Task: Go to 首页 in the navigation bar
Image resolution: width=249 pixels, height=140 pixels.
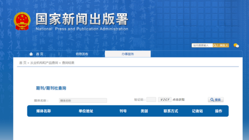Action: (40, 54)
